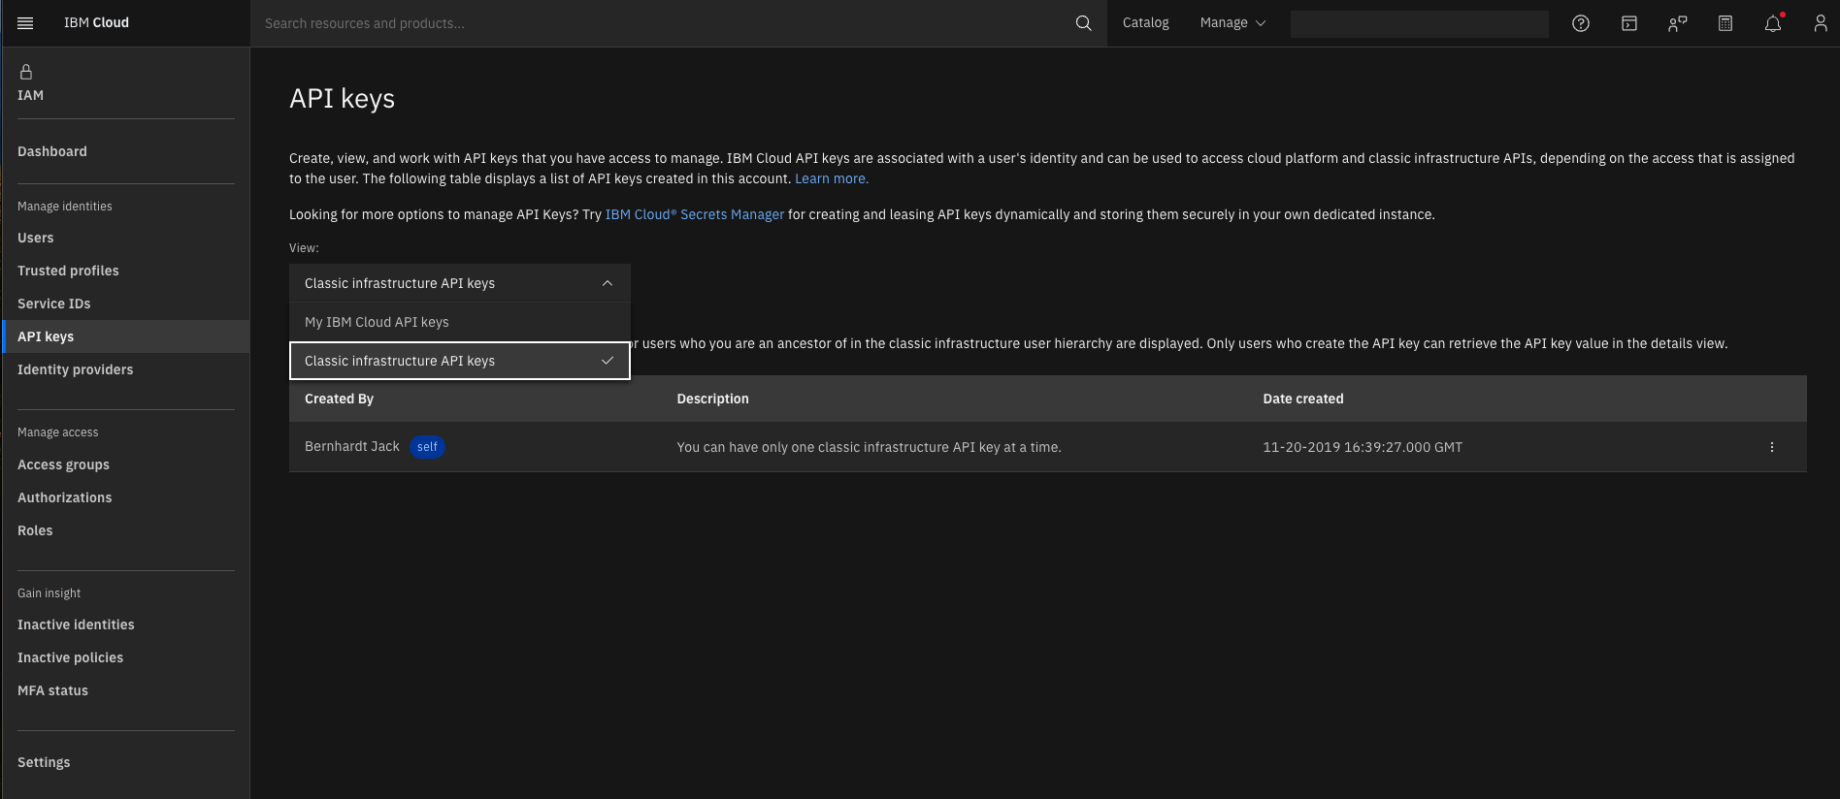Open the user profile avatar icon
Viewport: 1840px width, 799px height.
(1821, 23)
